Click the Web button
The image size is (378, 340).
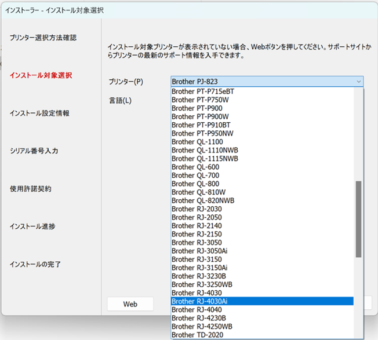(x=130, y=304)
